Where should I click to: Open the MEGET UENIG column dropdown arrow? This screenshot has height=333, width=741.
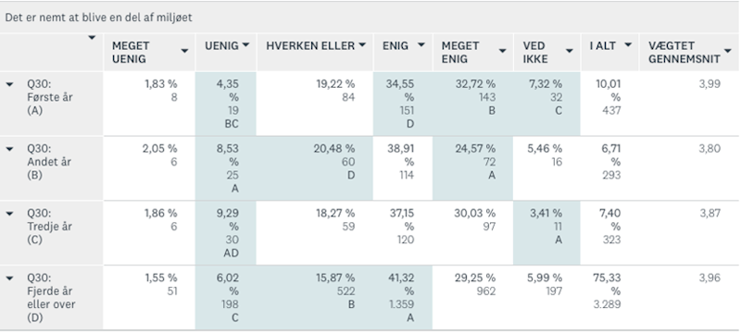tap(184, 51)
